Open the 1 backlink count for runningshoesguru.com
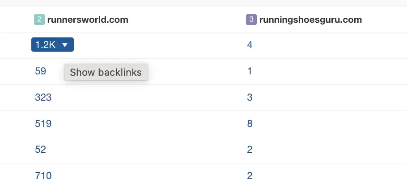 (x=250, y=71)
